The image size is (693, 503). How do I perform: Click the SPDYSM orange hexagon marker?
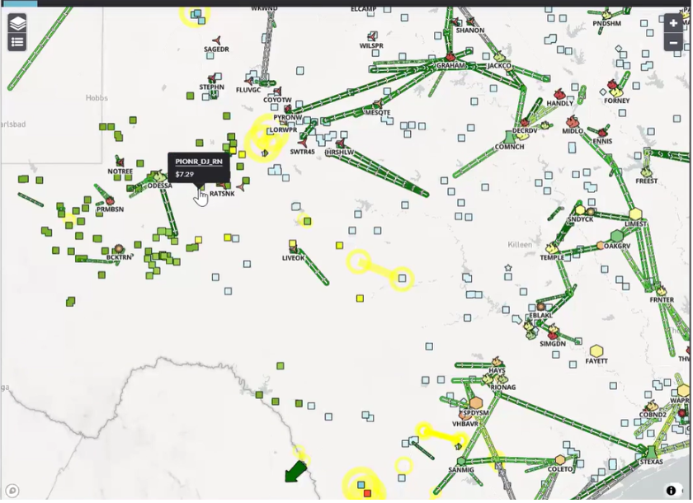476,402
